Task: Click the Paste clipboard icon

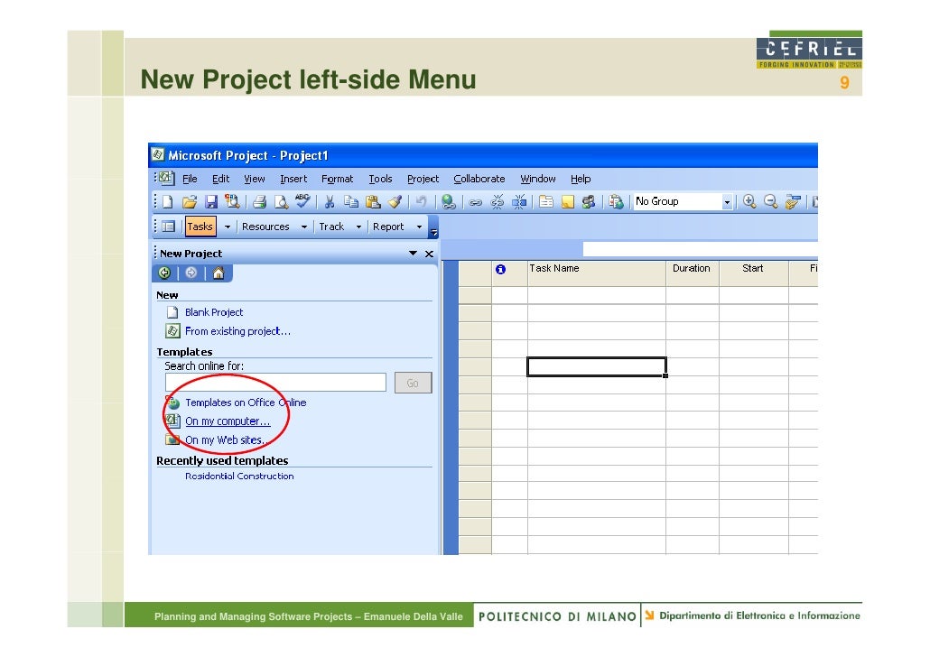Action: 373,201
